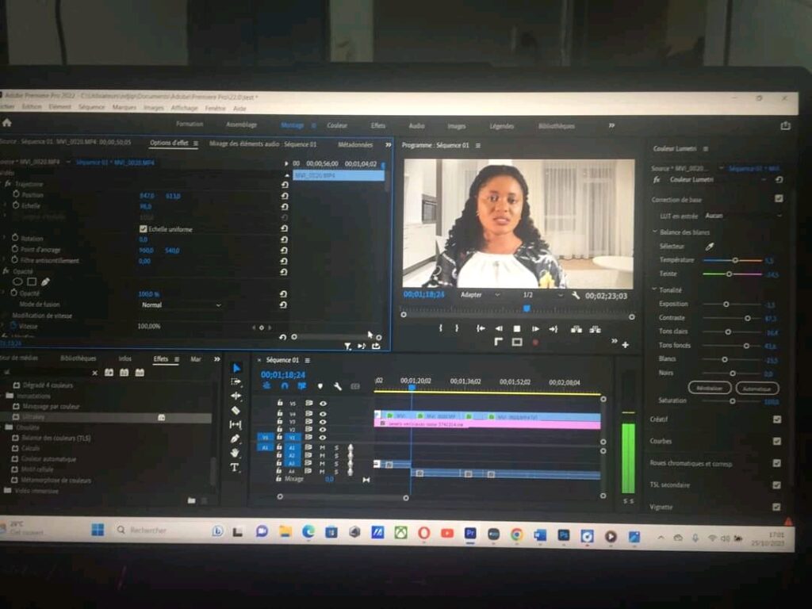The height and width of the screenshot is (609, 812).
Task: Create rectangle mask under Opacité
Action: click(32, 282)
